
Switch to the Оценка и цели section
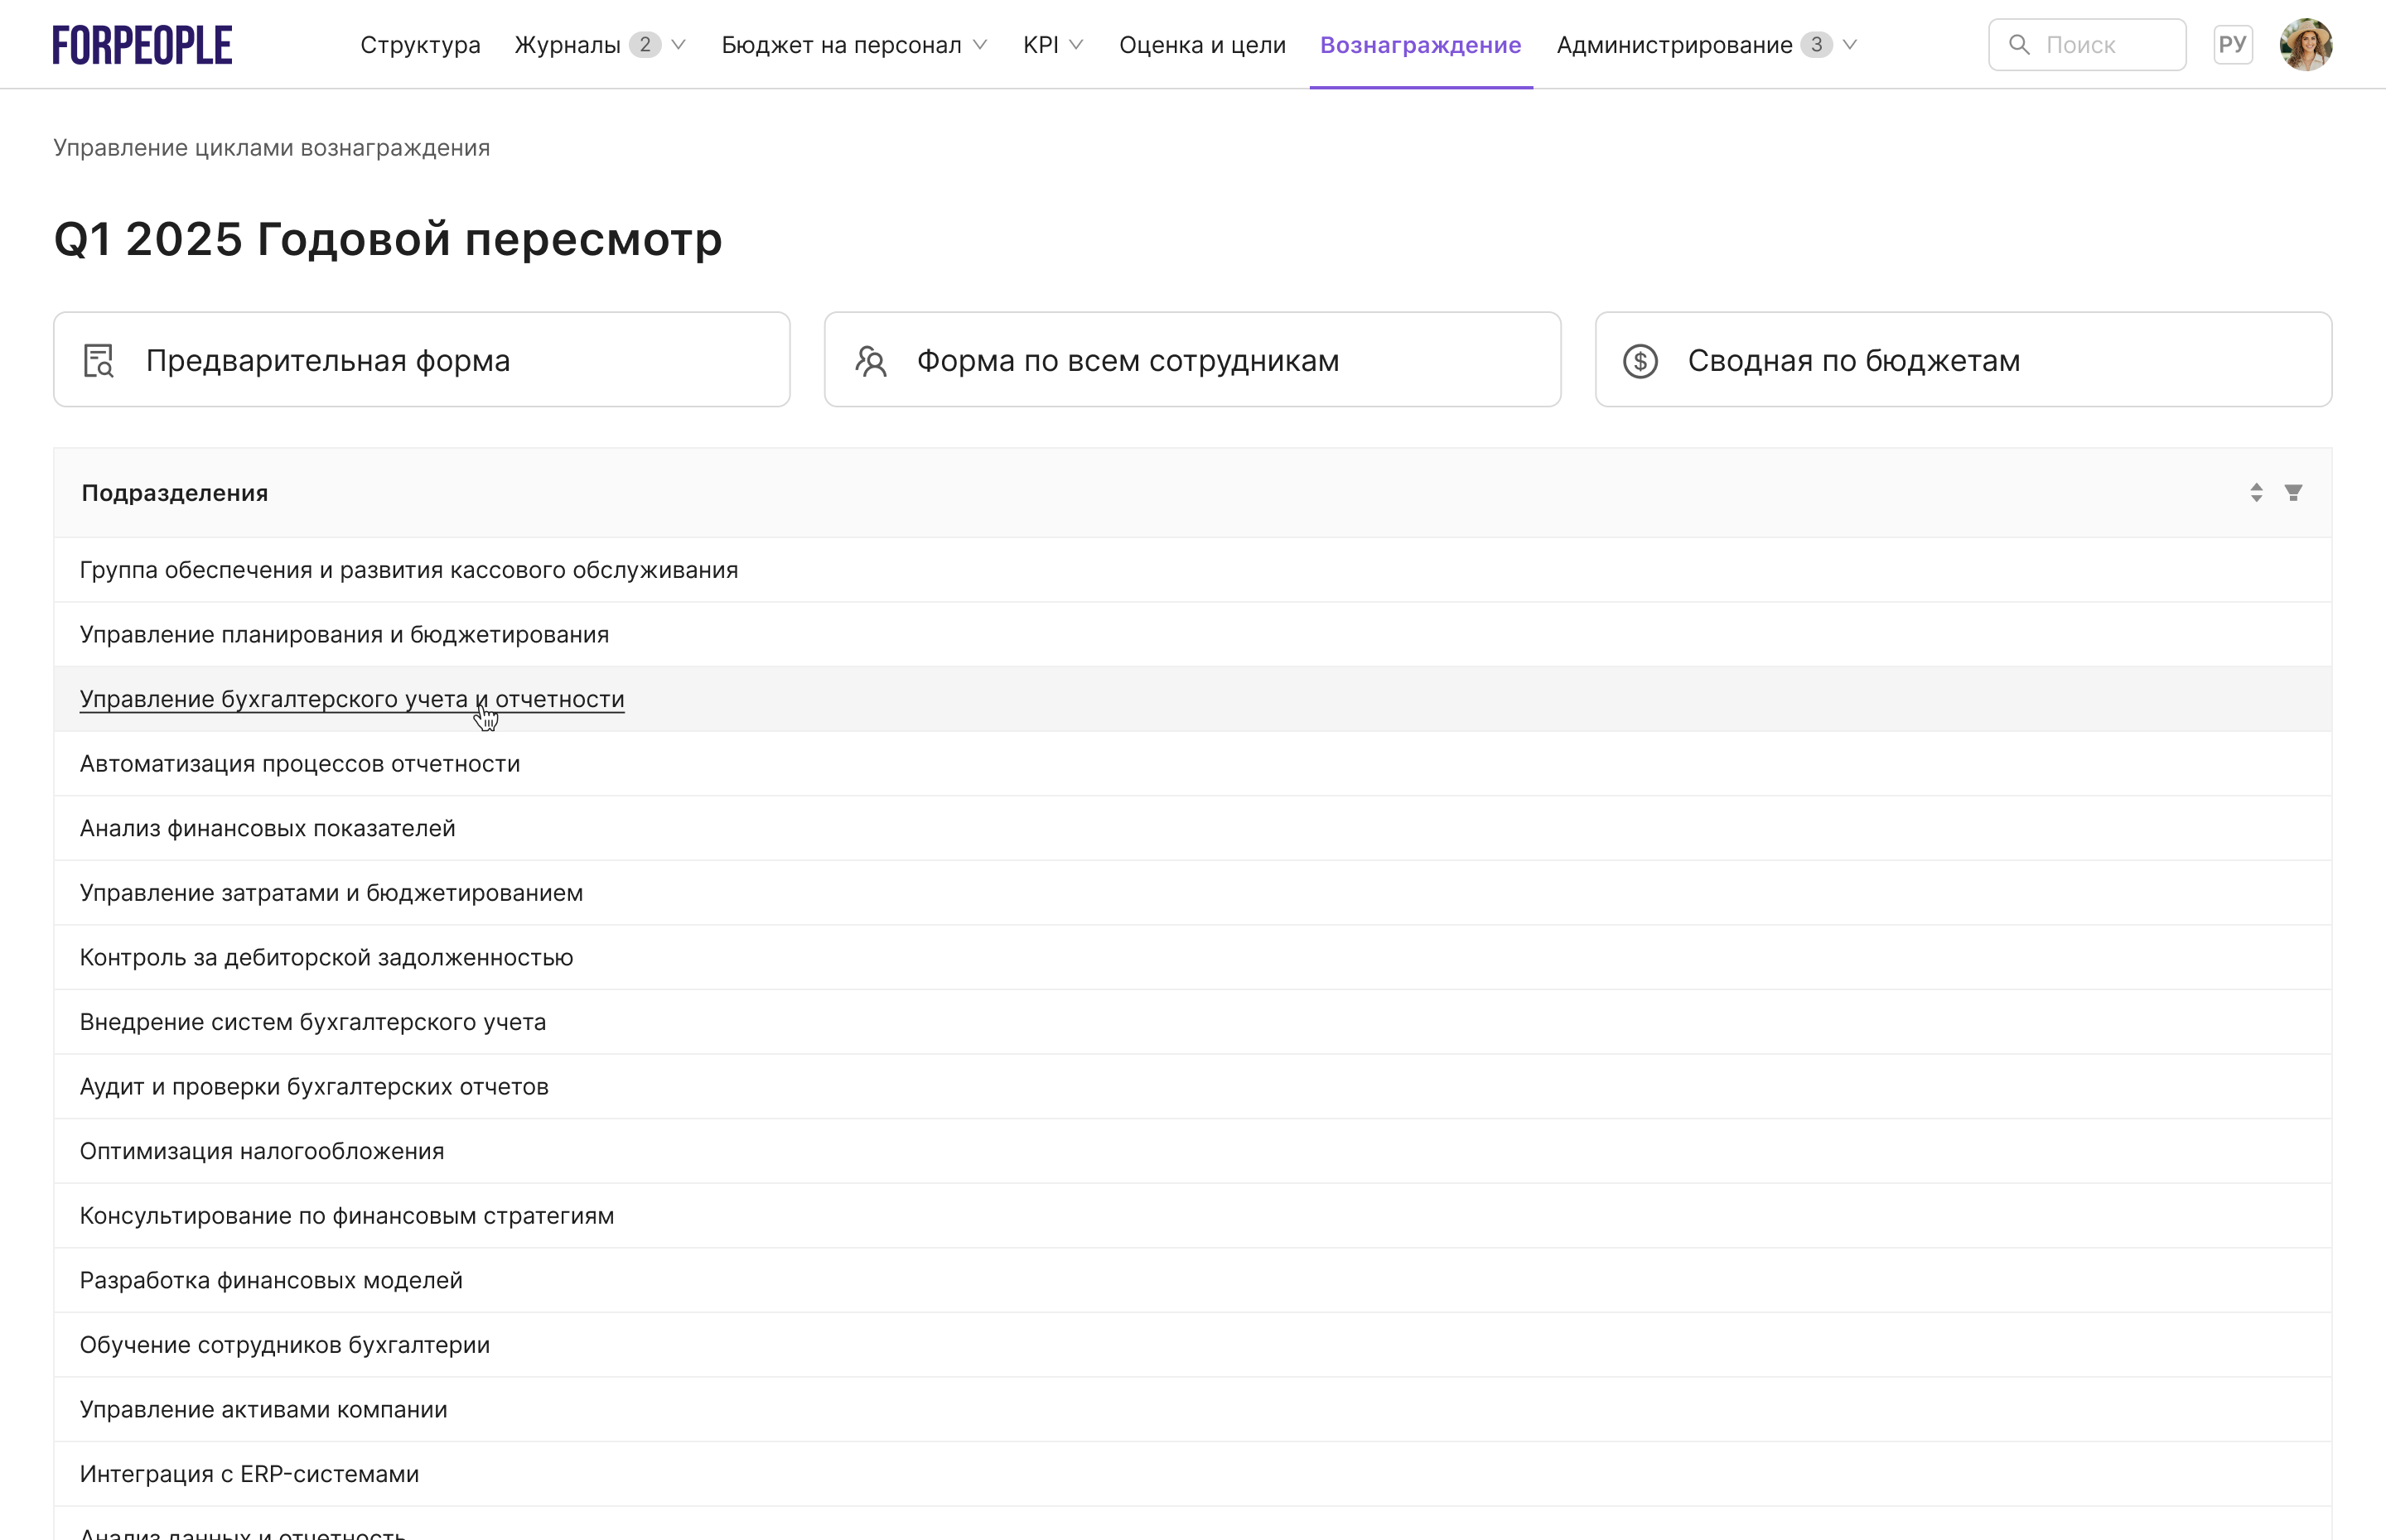1202,44
